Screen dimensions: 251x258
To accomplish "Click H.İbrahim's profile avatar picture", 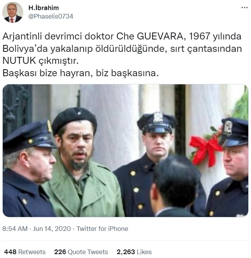I will [13, 12].
